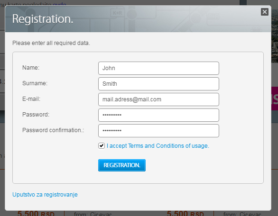The image size is (278, 216).
Task: Select the E-mail input with mail.adress@mail.com
Action: 158,99
